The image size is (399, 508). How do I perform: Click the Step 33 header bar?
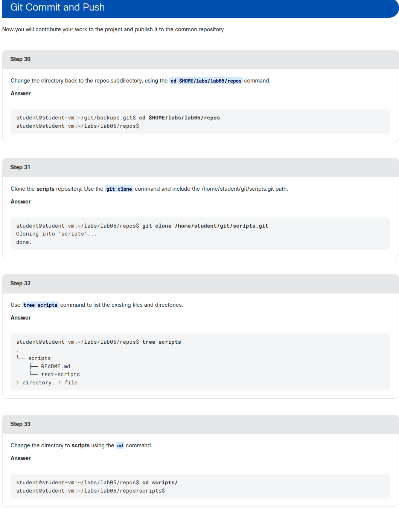point(200,424)
